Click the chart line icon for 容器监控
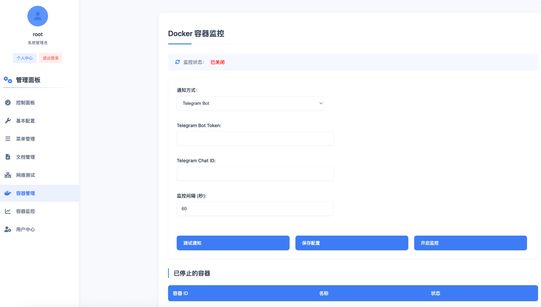This screenshot has width=541, height=307. click(8, 211)
